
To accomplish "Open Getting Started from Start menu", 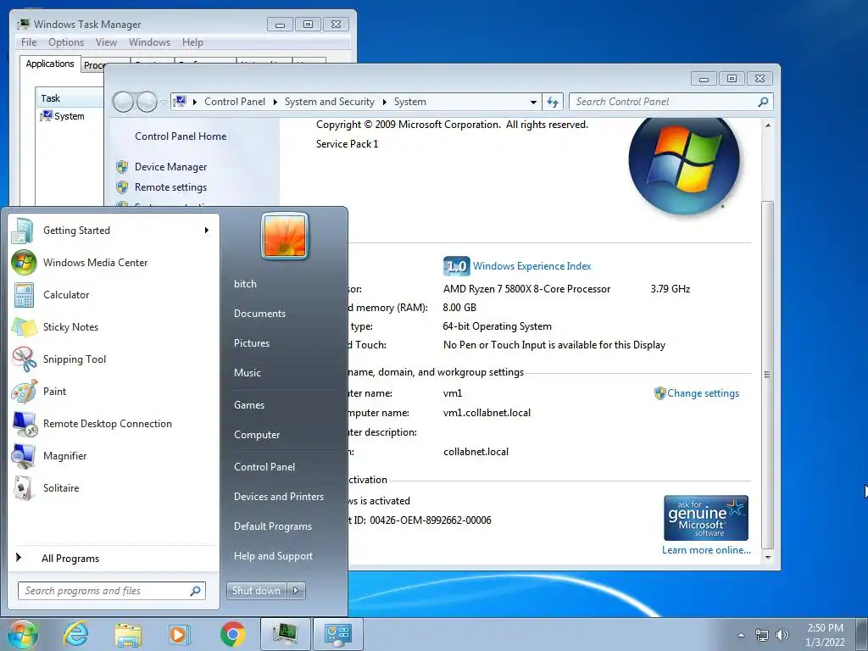I will [114, 231].
